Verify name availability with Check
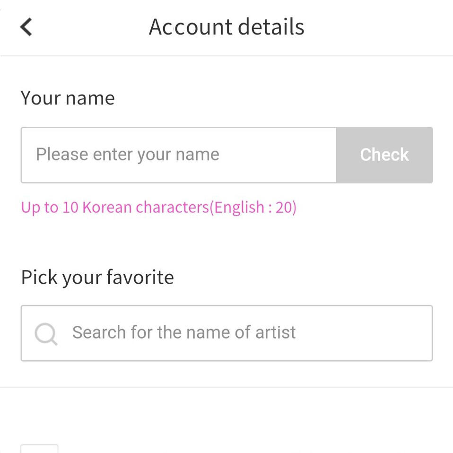Screen dimensions: 453x453 click(x=384, y=155)
